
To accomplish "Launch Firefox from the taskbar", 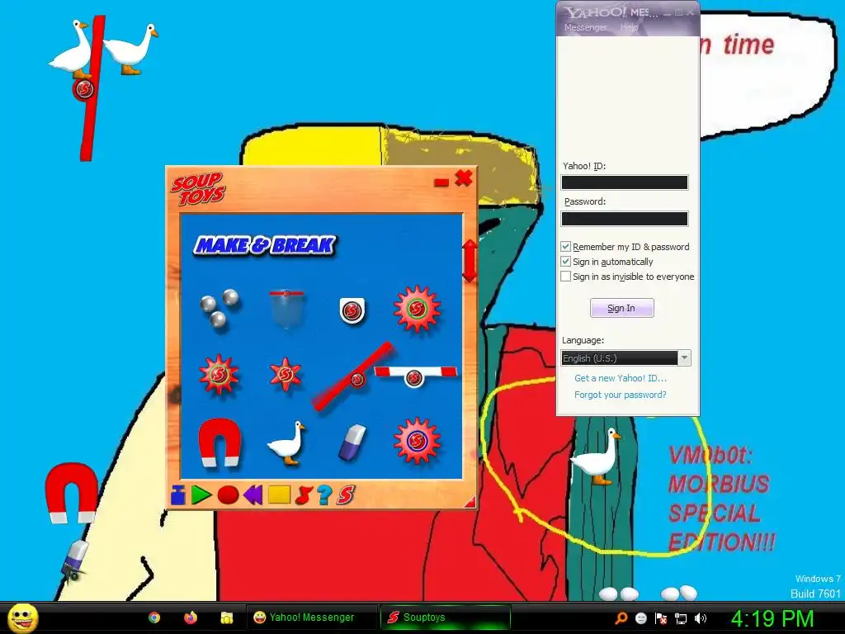I will (x=191, y=617).
